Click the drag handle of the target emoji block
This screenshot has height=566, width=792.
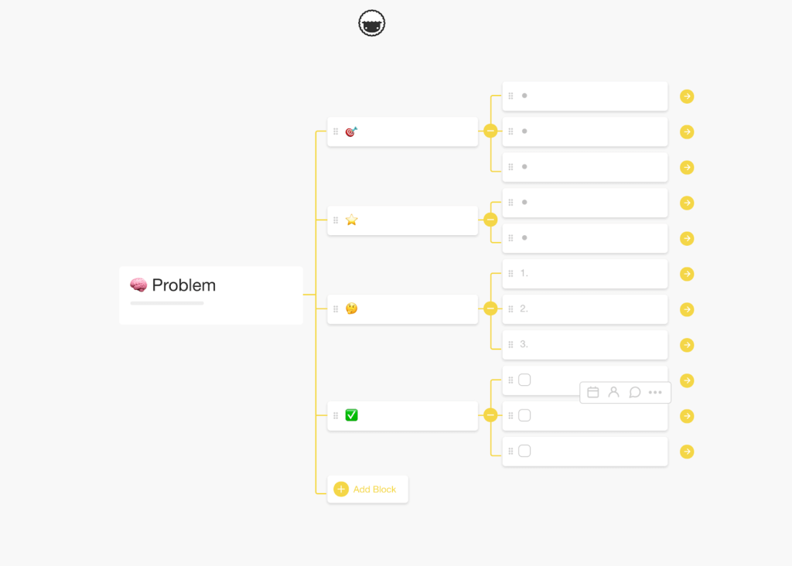tap(336, 132)
